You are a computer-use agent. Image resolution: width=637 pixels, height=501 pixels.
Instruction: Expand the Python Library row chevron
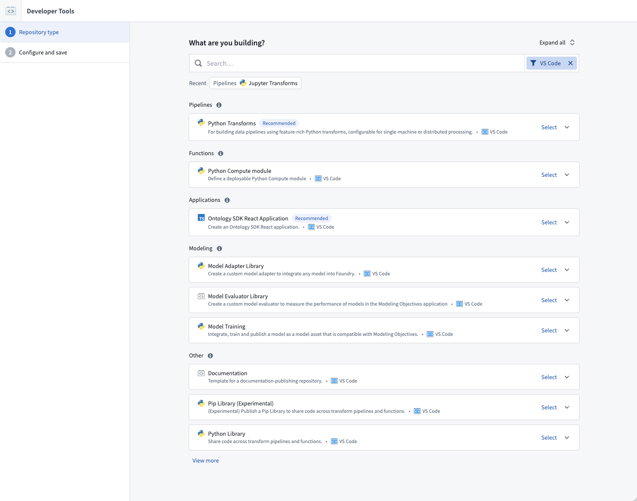pyautogui.click(x=567, y=437)
